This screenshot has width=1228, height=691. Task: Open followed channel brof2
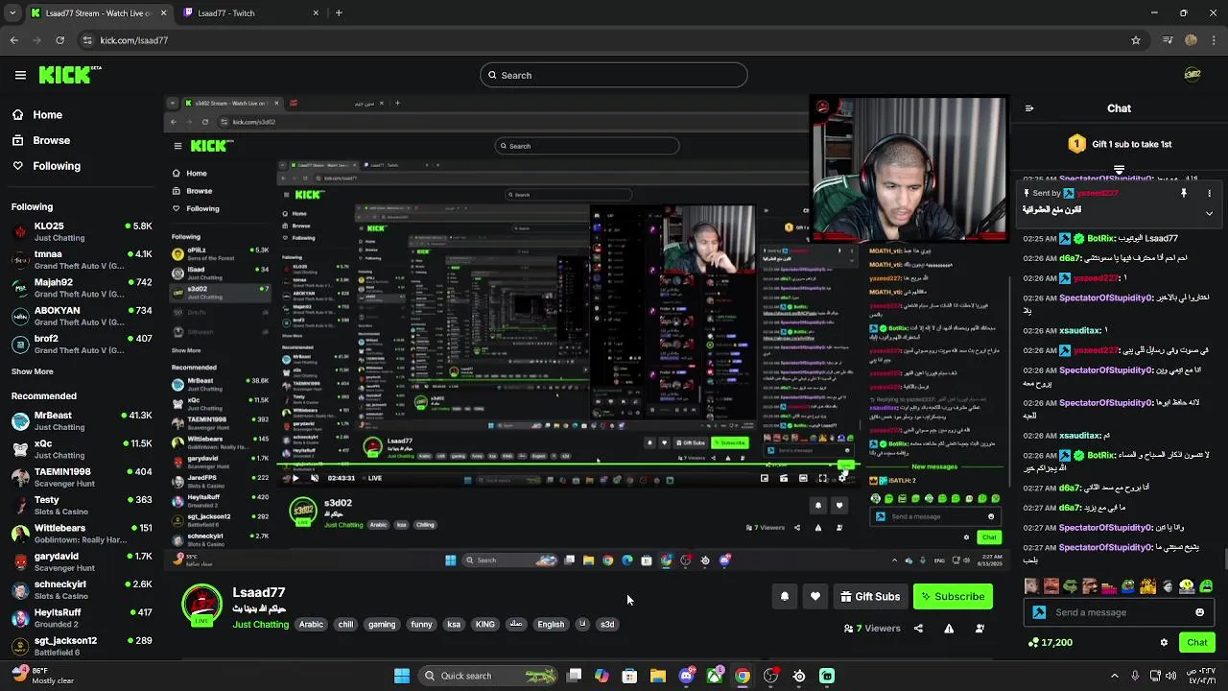(x=82, y=344)
